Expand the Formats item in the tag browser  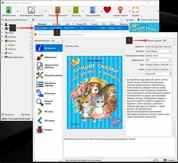pos(2,37)
